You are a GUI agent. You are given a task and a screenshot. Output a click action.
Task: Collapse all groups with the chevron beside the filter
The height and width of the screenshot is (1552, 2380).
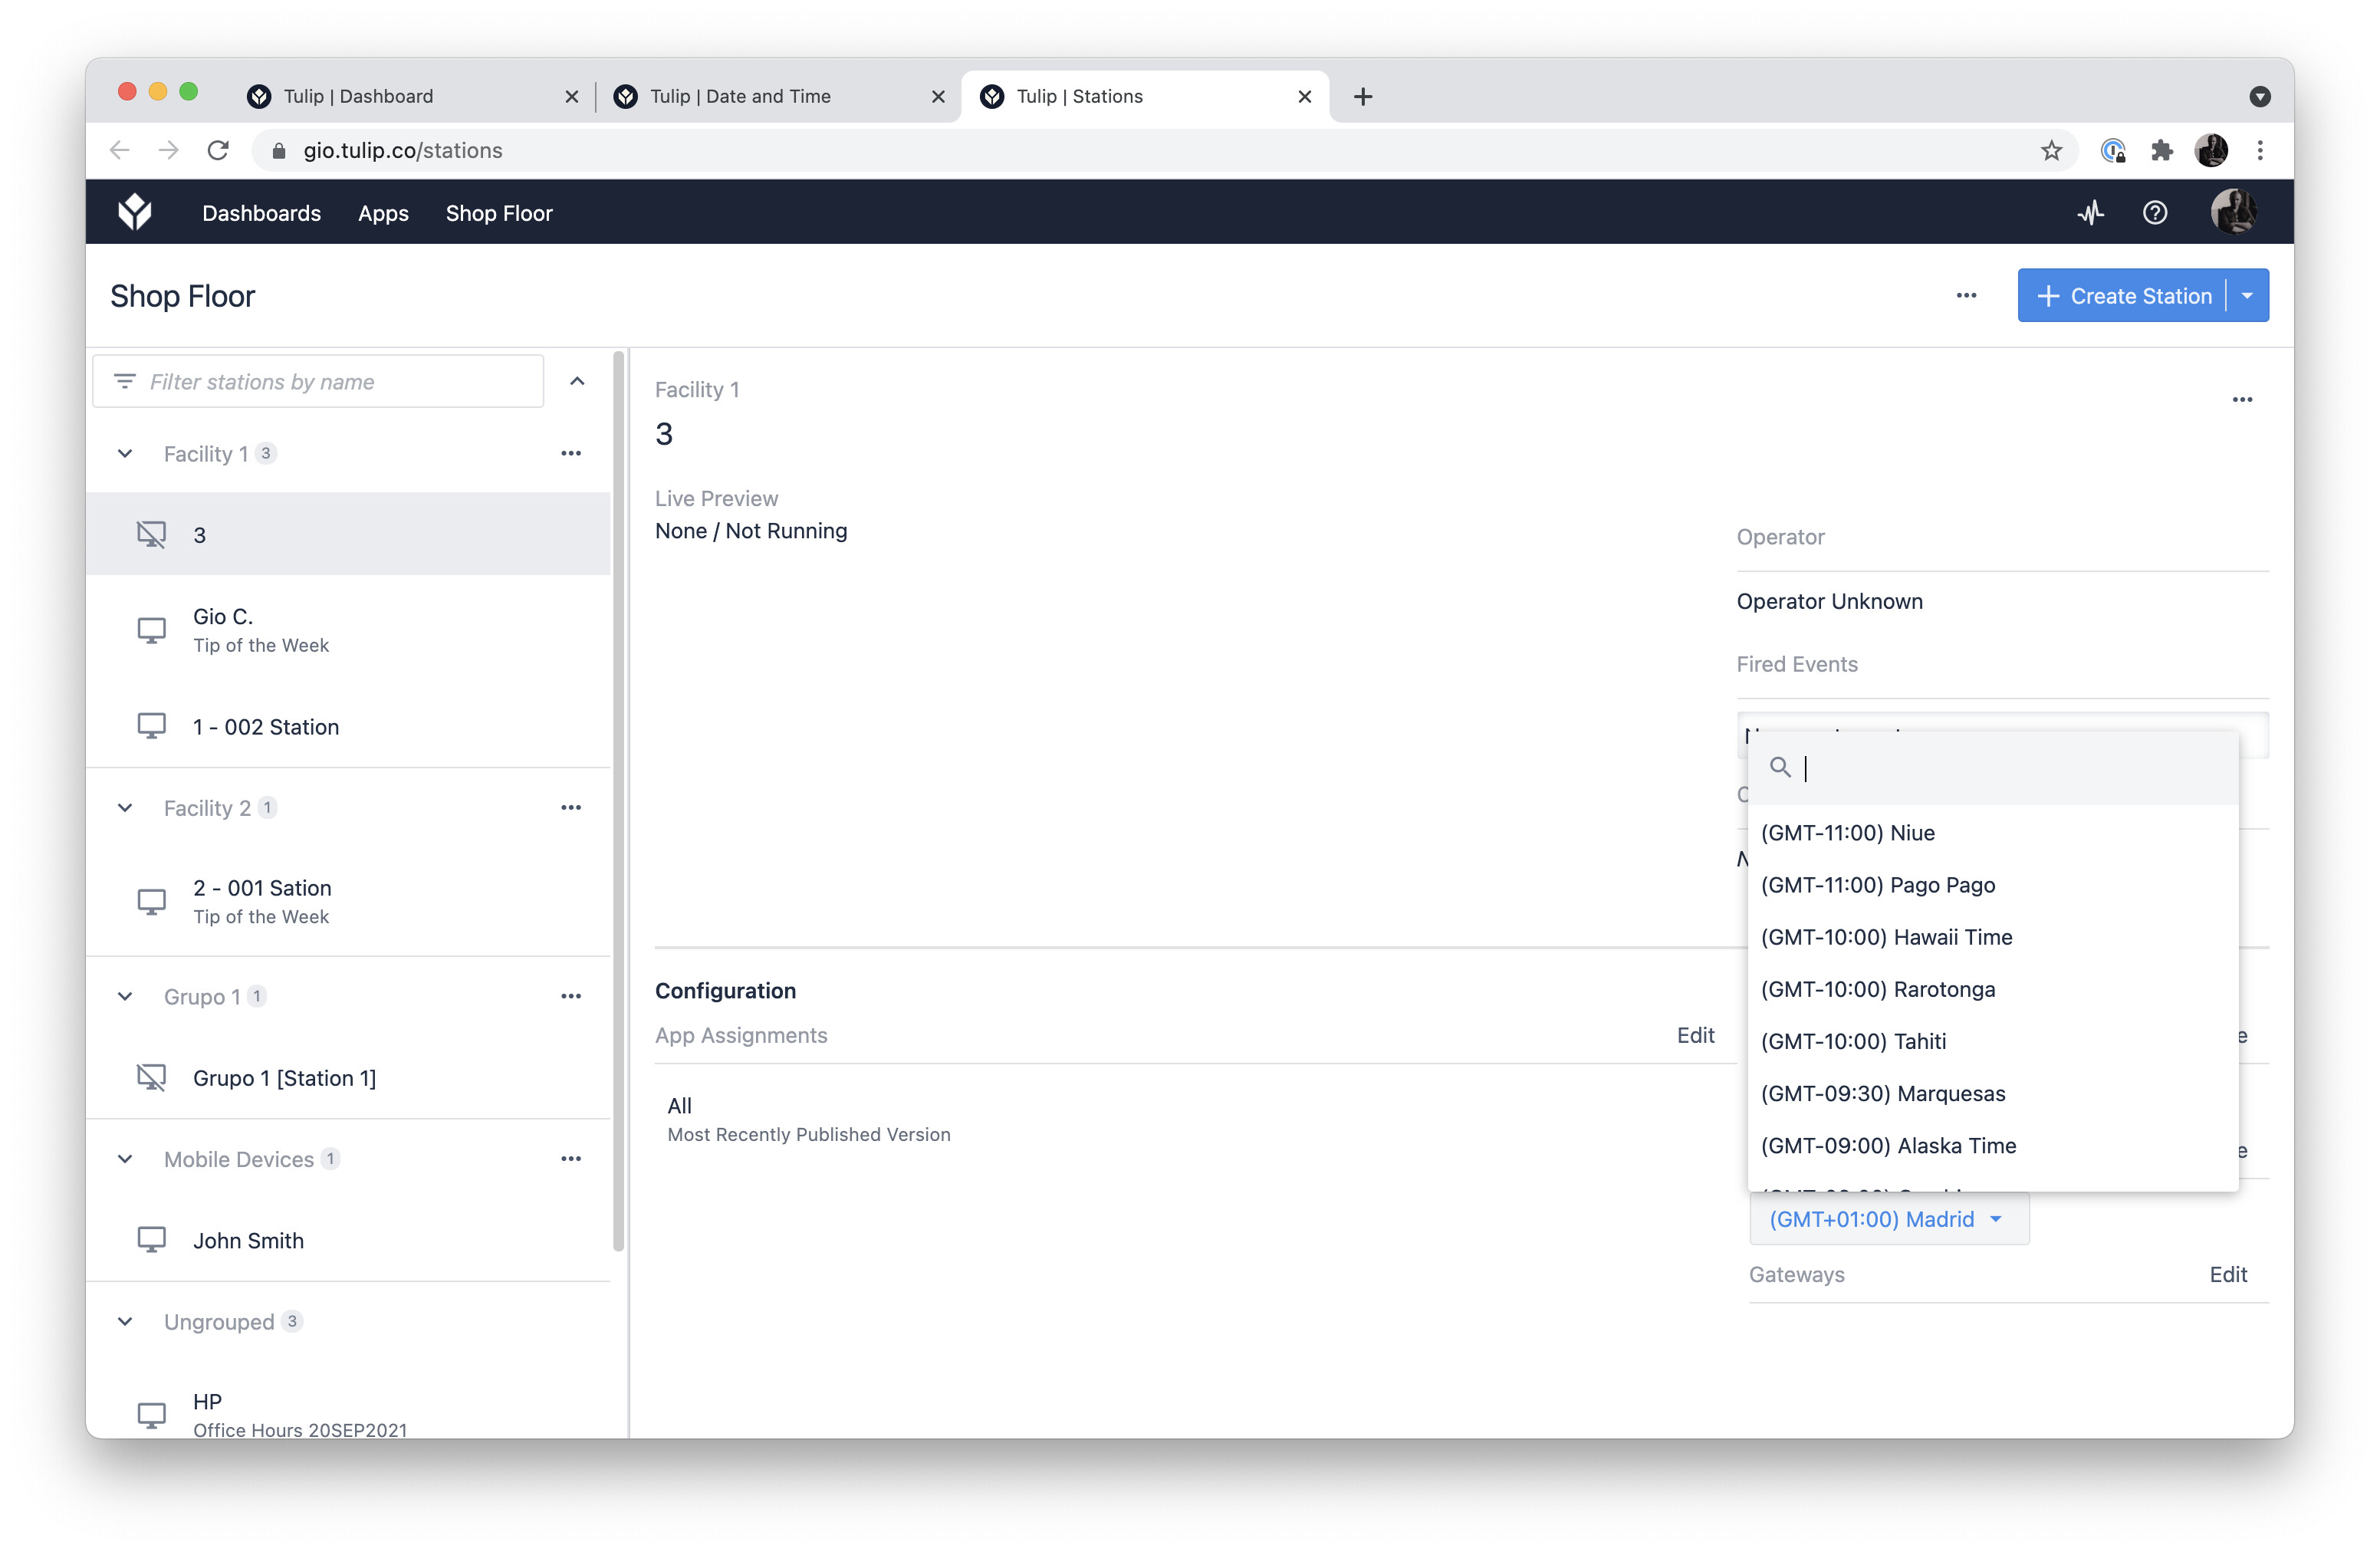pyautogui.click(x=577, y=381)
